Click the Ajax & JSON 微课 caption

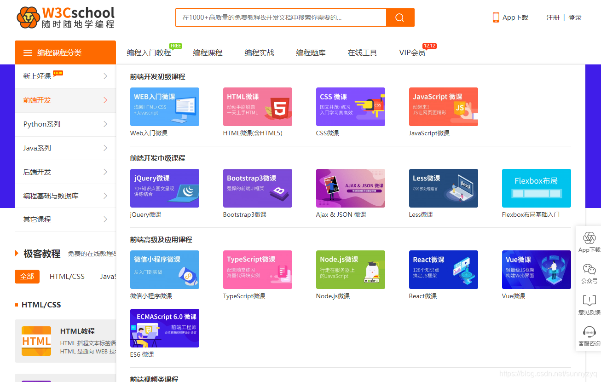(x=341, y=214)
